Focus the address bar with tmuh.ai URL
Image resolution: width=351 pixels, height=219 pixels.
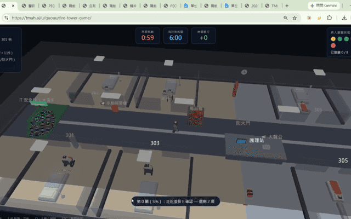click(145, 18)
